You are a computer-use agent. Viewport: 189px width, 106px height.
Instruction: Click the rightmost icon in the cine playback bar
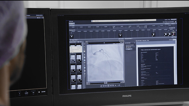(x=119, y=85)
